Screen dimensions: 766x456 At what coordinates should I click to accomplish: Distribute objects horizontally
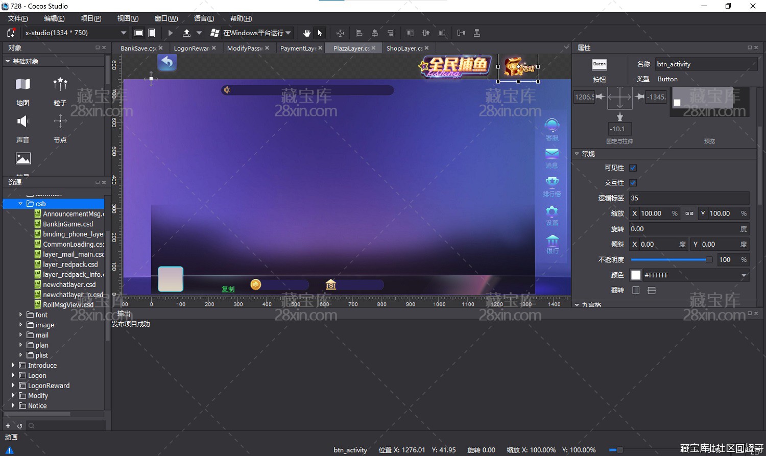461,33
